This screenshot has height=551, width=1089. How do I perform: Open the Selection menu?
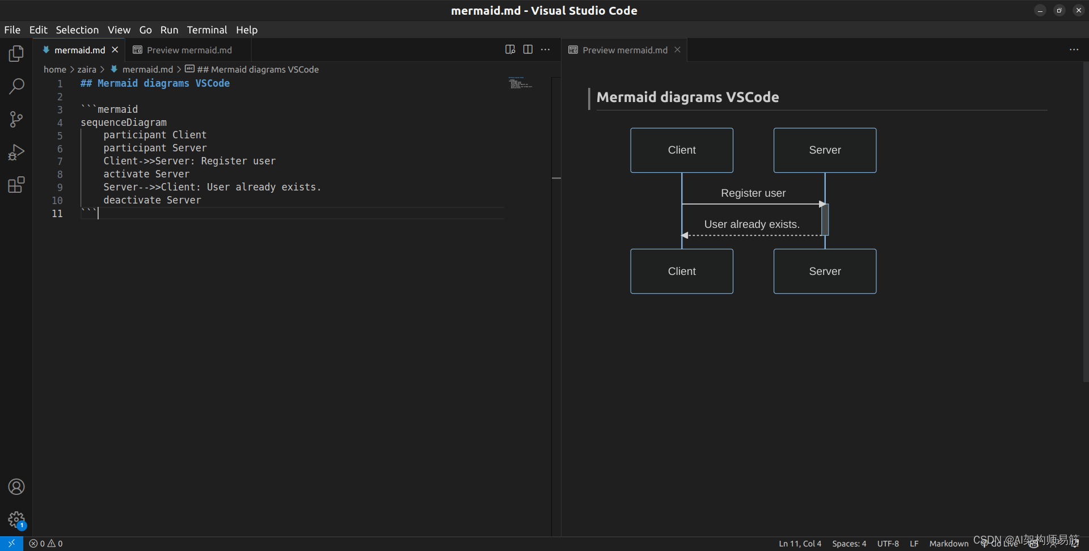77,30
